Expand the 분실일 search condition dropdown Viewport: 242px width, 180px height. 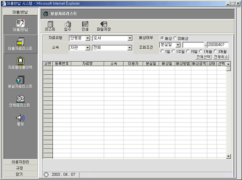pos(178,45)
